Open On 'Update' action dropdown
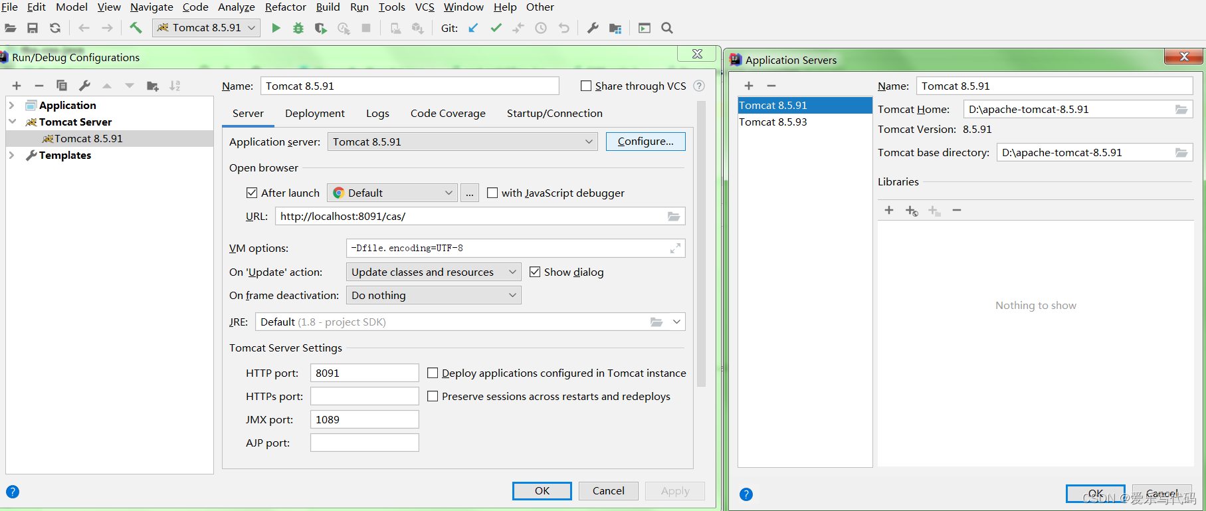Viewport: 1206px width, 511px height. 433,272
